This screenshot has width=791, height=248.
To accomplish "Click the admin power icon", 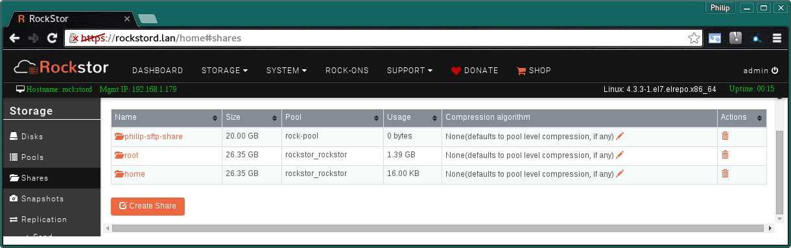I will (774, 71).
